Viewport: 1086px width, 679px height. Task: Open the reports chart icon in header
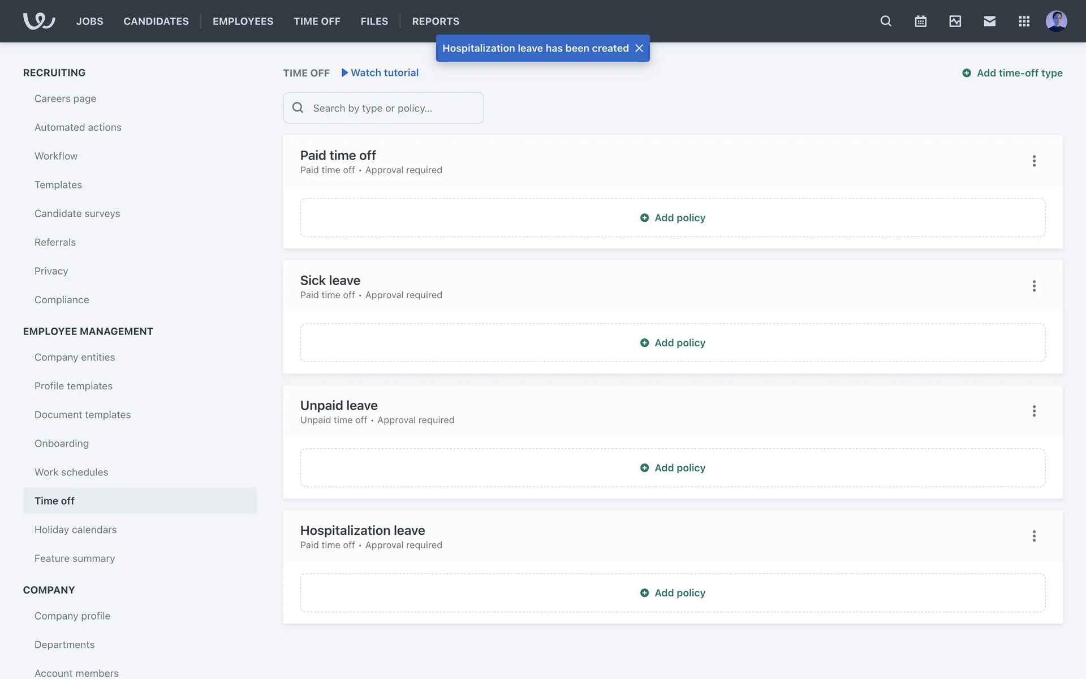click(955, 21)
